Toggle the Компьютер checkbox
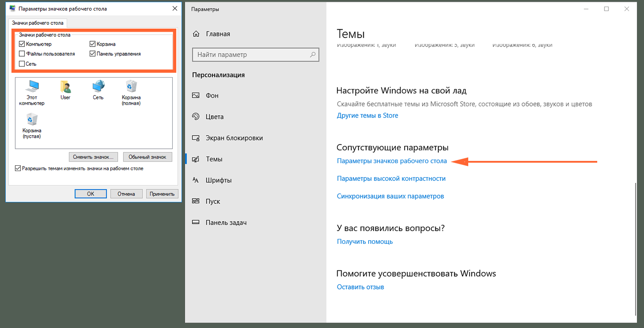Screen dimensions: 644x328 click(x=22, y=44)
